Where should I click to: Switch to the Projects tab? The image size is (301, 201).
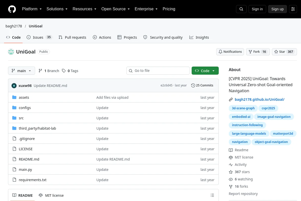[127, 37]
